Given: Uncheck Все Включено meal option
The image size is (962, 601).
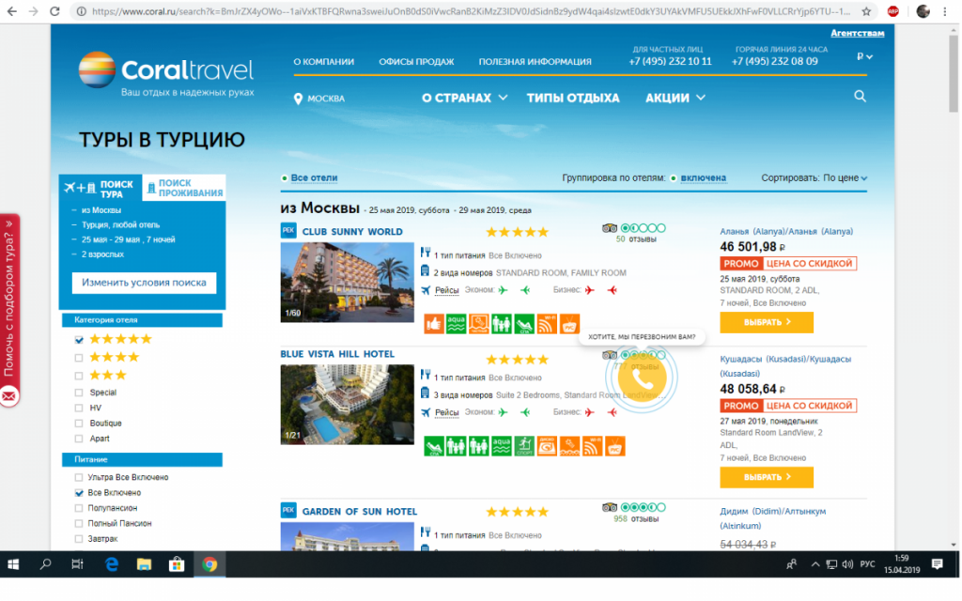Looking at the screenshot, I should 79,492.
